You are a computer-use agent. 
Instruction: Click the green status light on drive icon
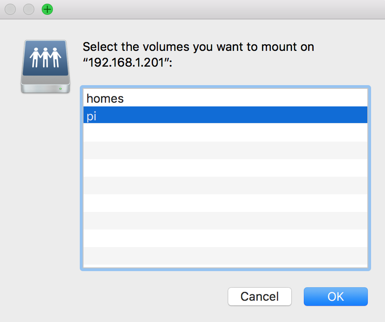pos(60,88)
